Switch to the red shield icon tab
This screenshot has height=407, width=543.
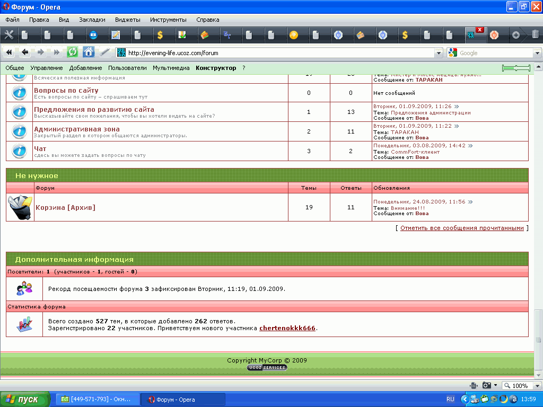tap(494, 35)
